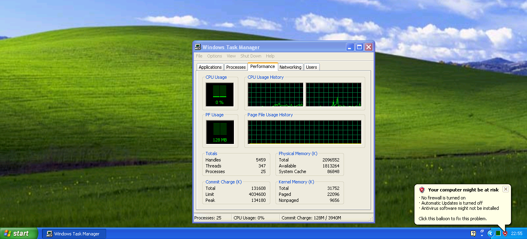The image size is (527, 239).
Task: Open the File menu
Action: [199, 56]
